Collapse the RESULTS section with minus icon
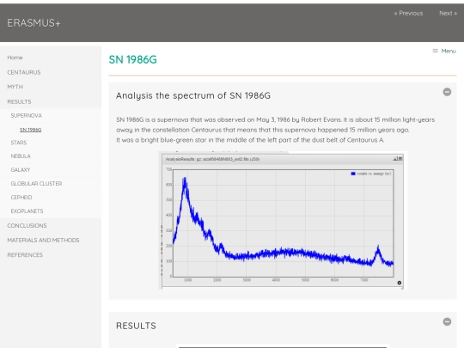 coord(447,321)
